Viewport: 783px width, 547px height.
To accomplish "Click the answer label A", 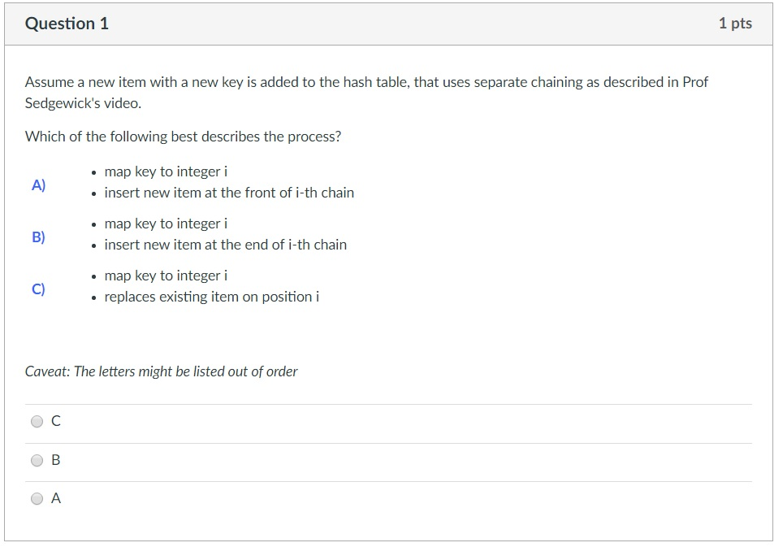I will click(x=54, y=497).
